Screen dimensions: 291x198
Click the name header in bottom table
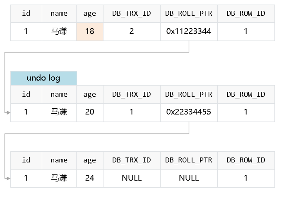(59, 160)
